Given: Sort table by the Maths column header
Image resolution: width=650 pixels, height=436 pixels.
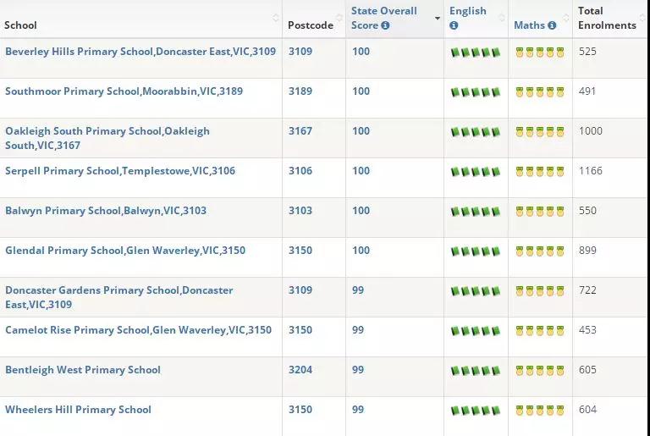Looking at the screenshot, I should (x=529, y=25).
